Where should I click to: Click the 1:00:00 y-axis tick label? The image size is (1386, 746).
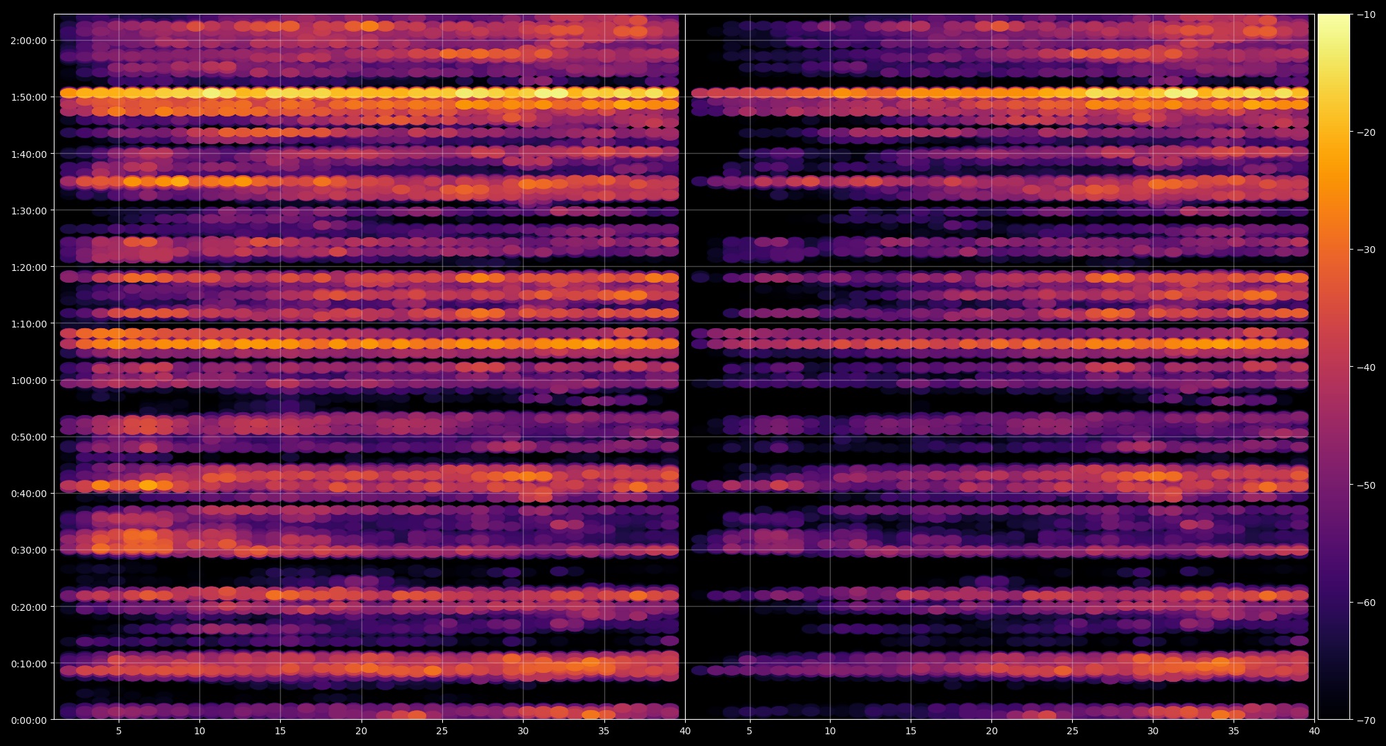[x=28, y=381]
